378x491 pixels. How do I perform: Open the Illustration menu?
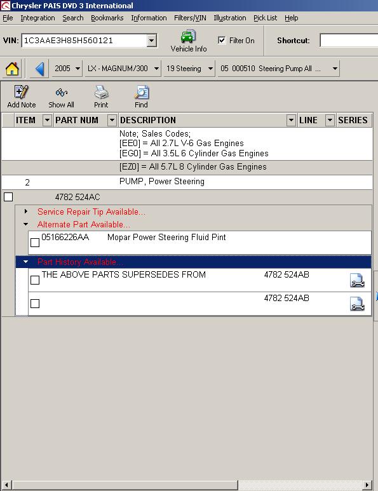[230, 18]
